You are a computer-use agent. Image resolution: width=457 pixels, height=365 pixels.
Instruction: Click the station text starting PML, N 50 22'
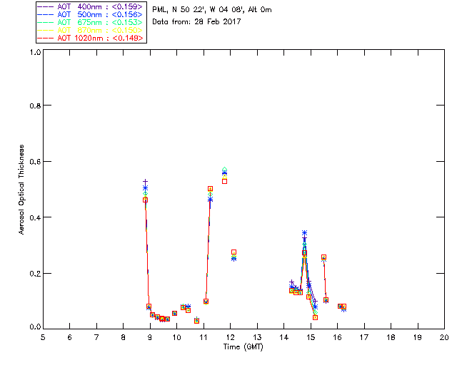pos(212,10)
